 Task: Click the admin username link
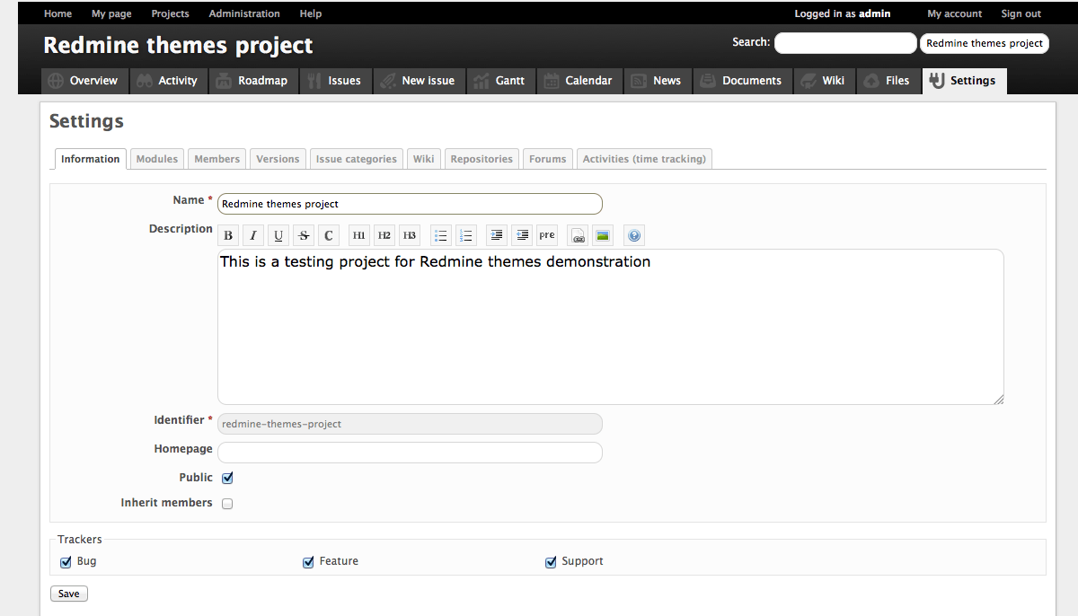[875, 13]
